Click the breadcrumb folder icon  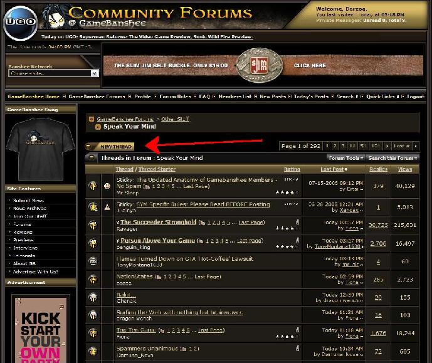point(91,119)
